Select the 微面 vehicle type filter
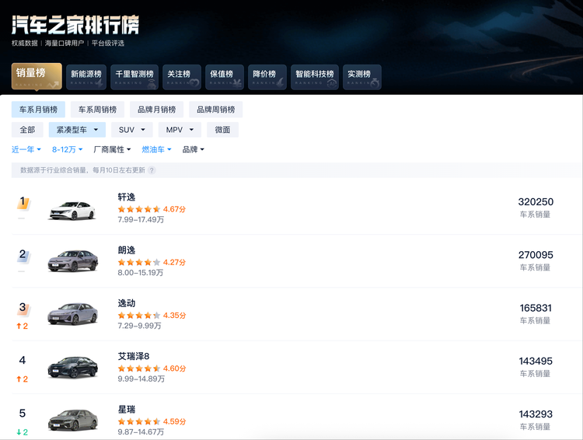The image size is (583, 440). (222, 130)
